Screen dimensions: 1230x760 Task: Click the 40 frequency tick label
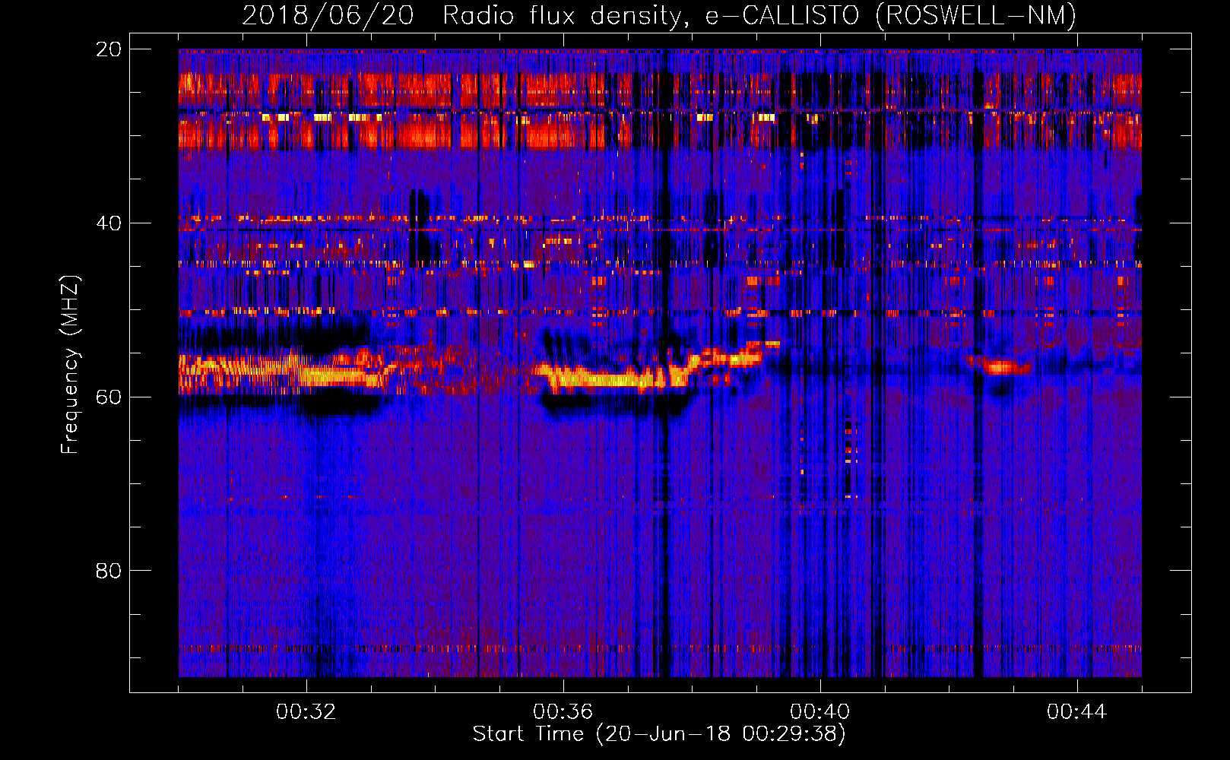(x=109, y=223)
